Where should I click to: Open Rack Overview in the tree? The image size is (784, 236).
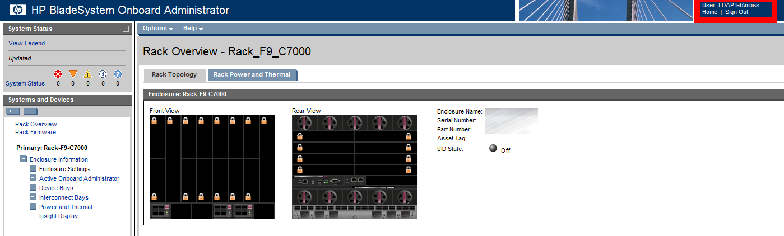36,124
